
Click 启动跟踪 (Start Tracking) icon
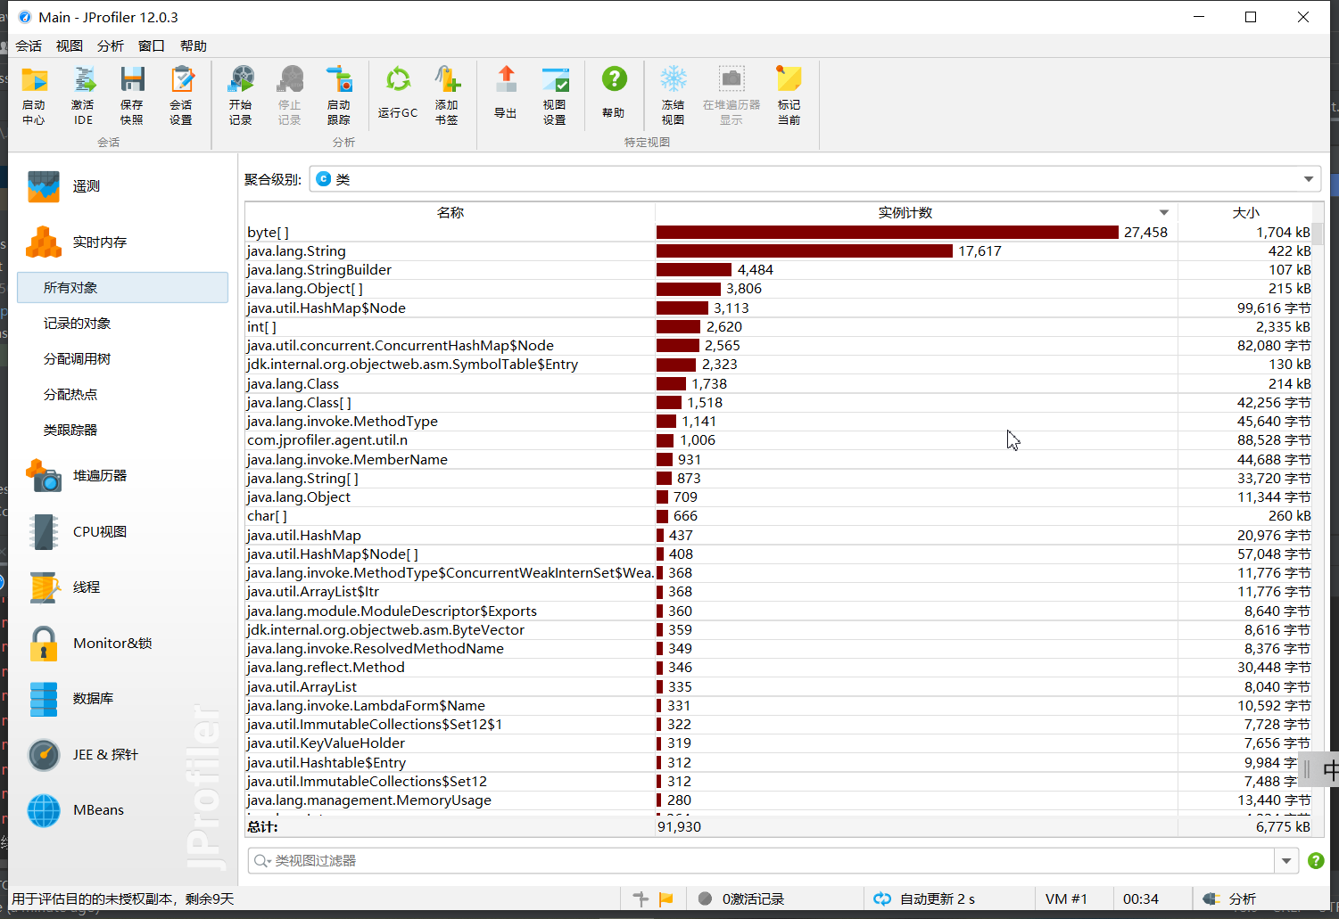click(339, 94)
